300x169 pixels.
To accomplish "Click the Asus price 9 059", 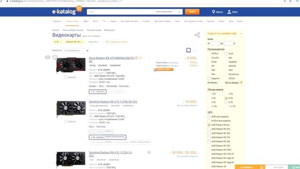I will point(192,58).
